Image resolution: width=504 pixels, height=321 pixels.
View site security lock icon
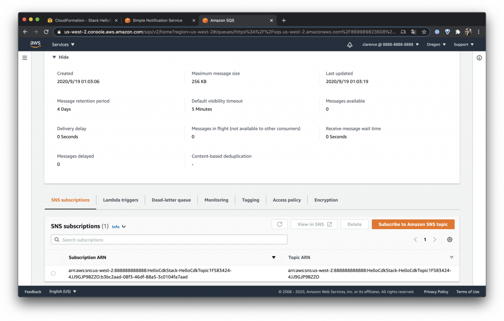(x=59, y=32)
